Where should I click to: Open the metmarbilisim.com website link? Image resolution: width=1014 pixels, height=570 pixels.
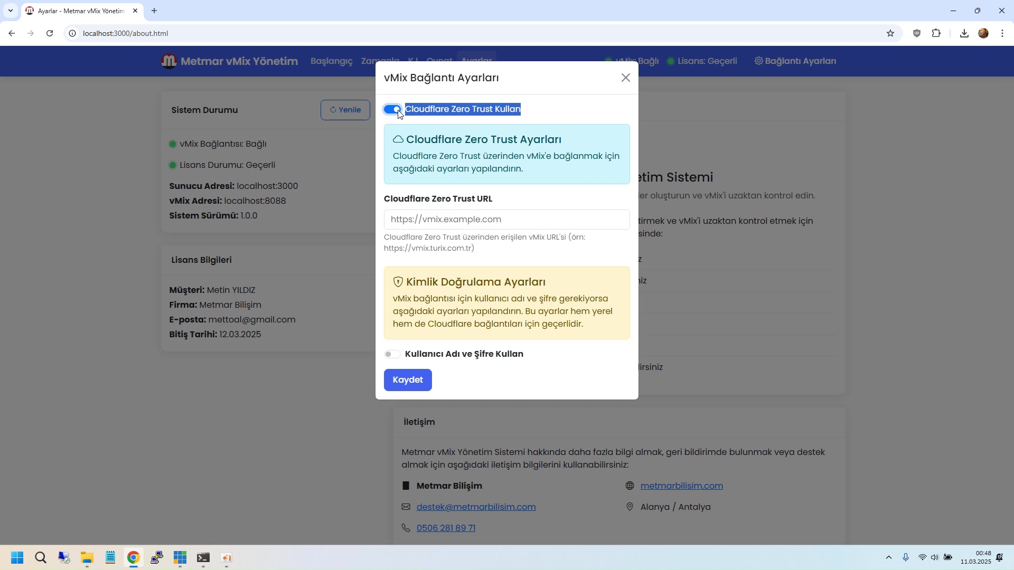[x=682, y=486]
